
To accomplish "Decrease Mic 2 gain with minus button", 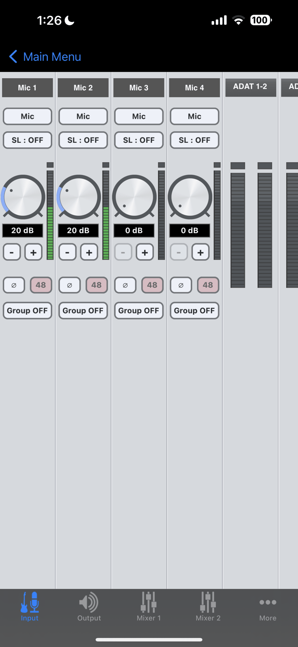I will coord(67,252).
